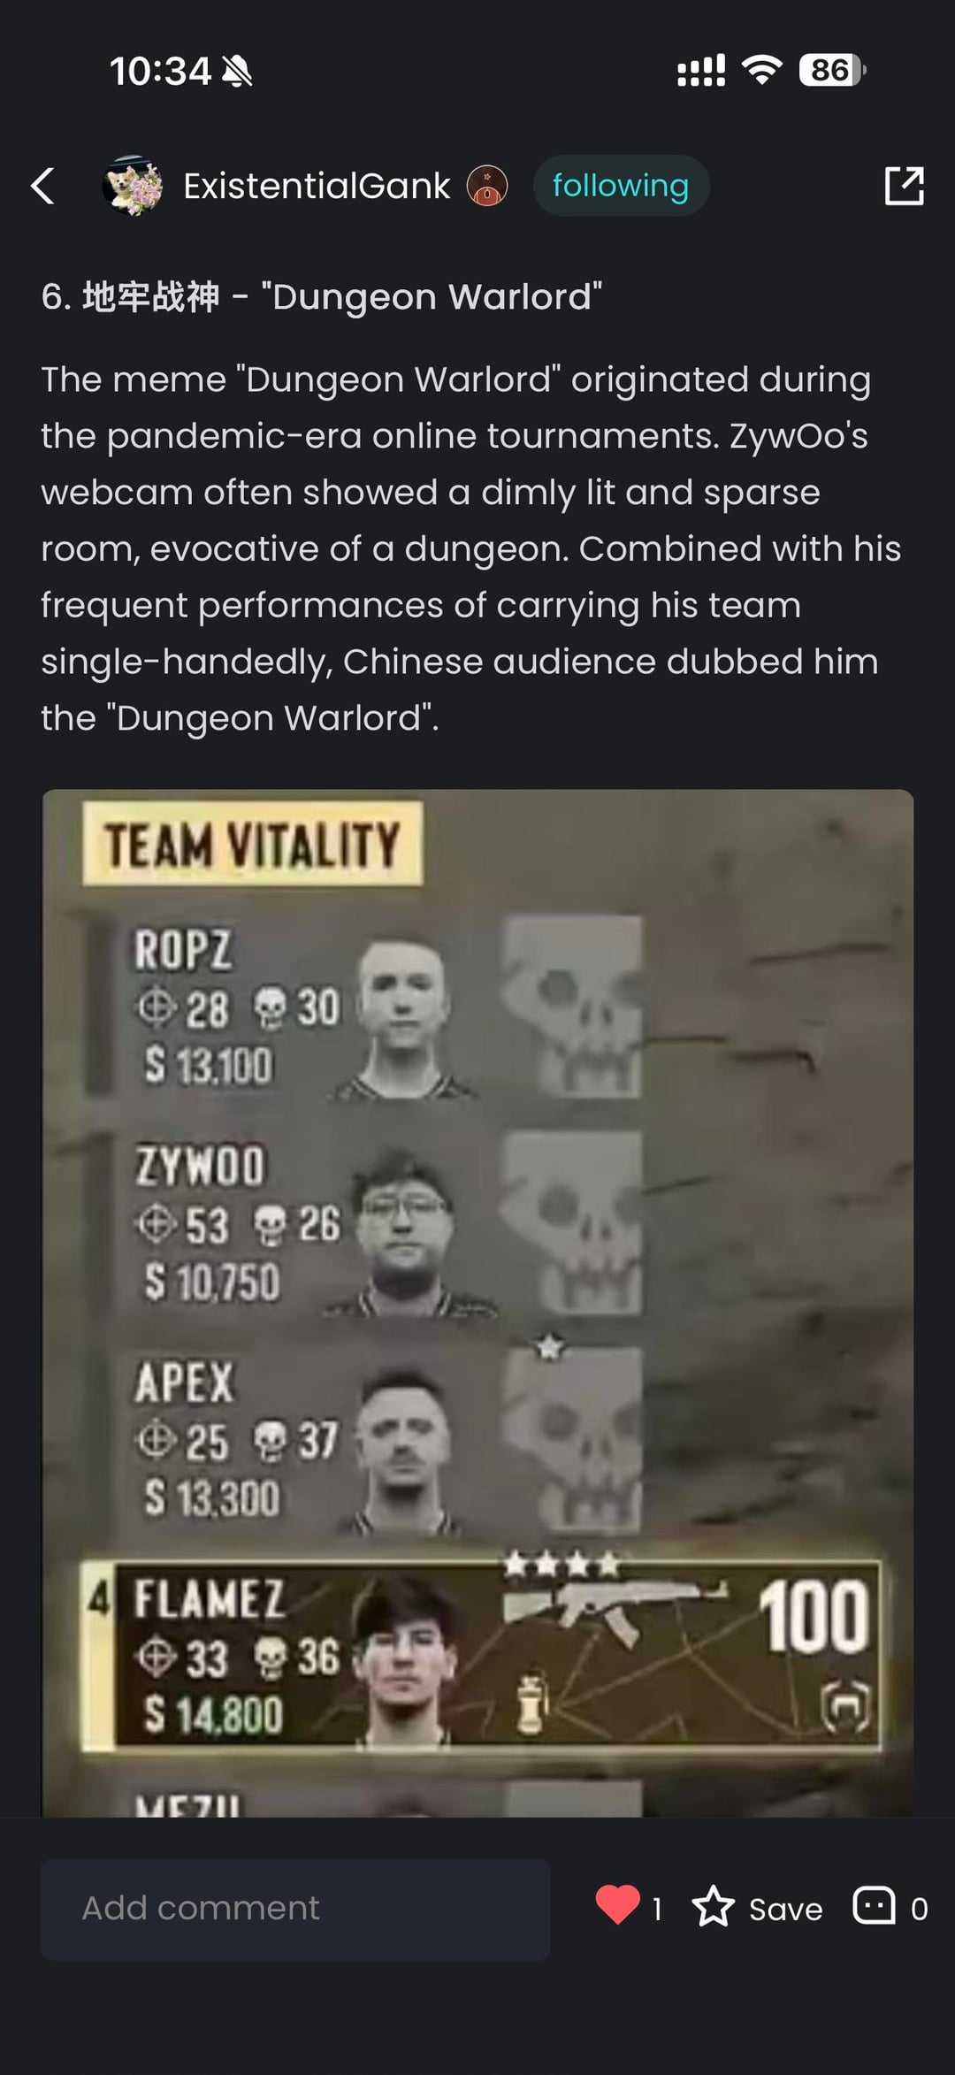The image size is (955, 2075).
Task: Open the comments bubble icon
Action: coord(874,1905)
